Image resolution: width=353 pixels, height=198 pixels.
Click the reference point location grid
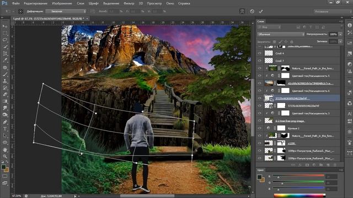point(21,11)
